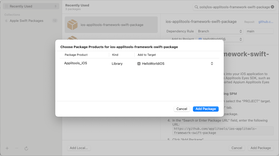Viewport: 279px width, 156px height.
Task: Click the search magnifier icon
Action: pos(197,7)
